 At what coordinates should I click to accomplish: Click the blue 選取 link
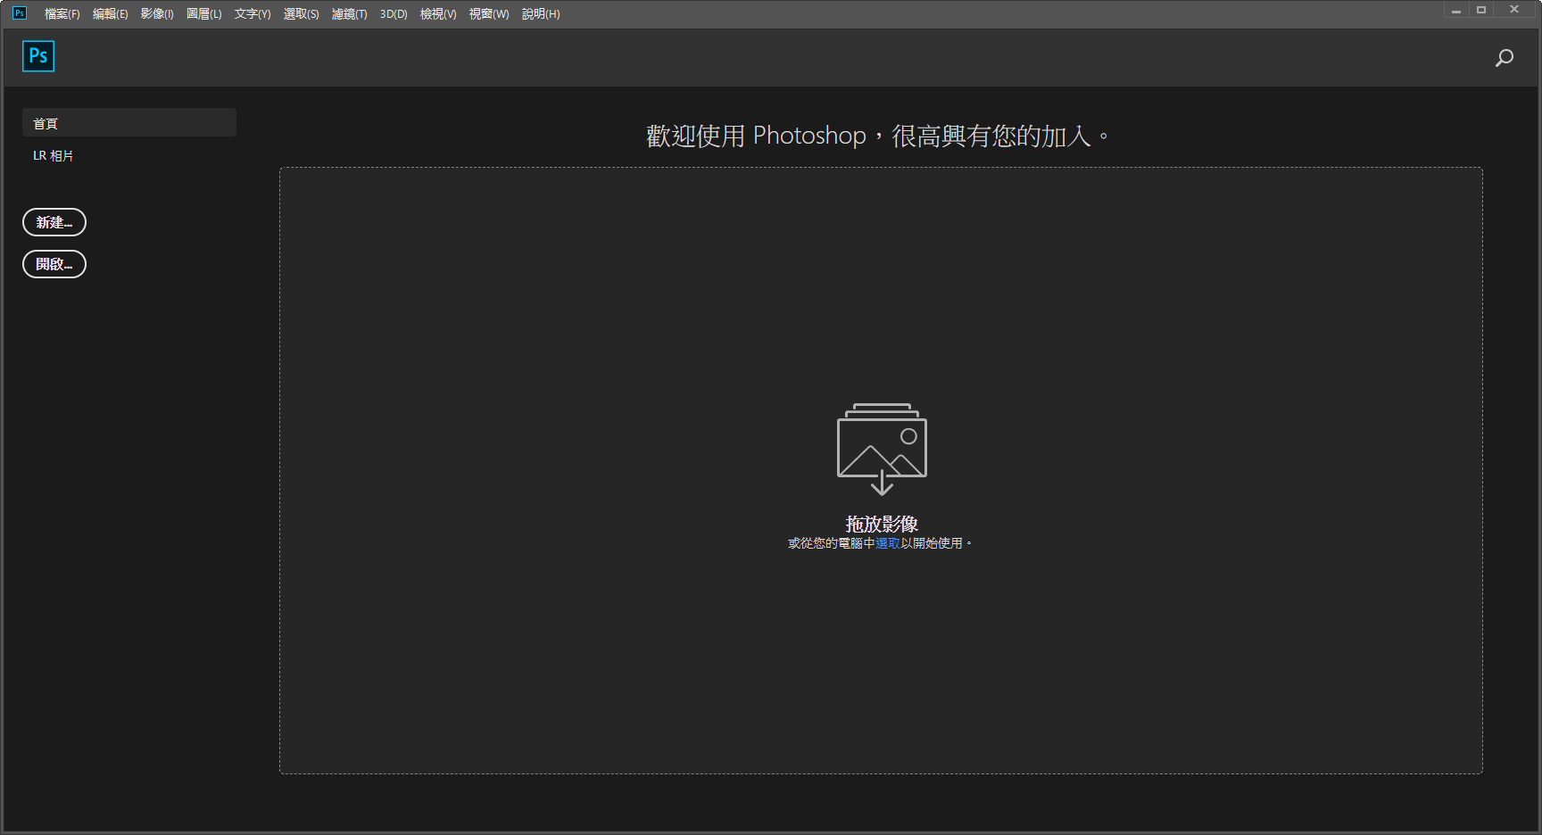[x=888, y=542]
